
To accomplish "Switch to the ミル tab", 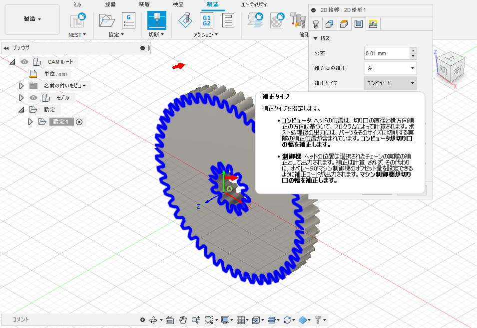I will (x=77, y=4).
